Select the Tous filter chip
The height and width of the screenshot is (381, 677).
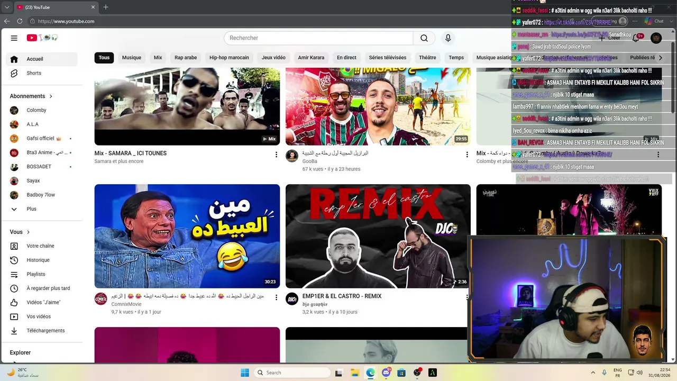104,58
